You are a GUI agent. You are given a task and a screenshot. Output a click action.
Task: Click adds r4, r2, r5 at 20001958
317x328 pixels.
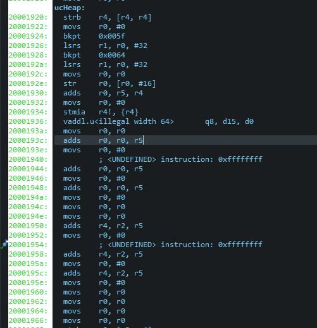click(x=103, y=254)
